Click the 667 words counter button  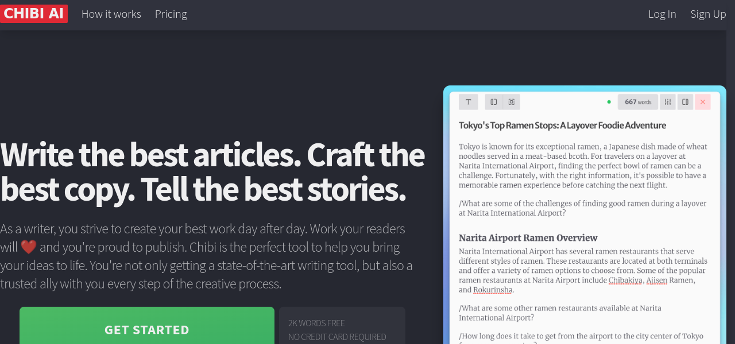point(637,102)
